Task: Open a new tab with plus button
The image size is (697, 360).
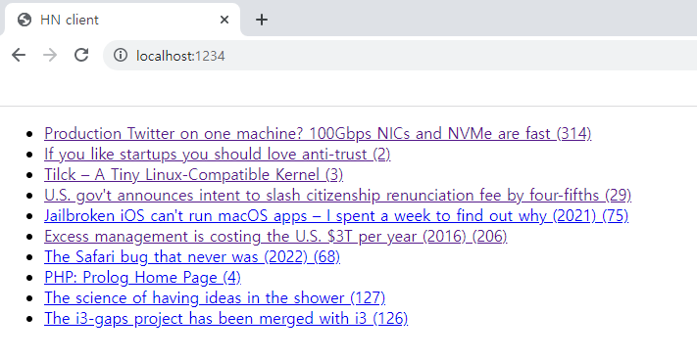Action: 262,20
